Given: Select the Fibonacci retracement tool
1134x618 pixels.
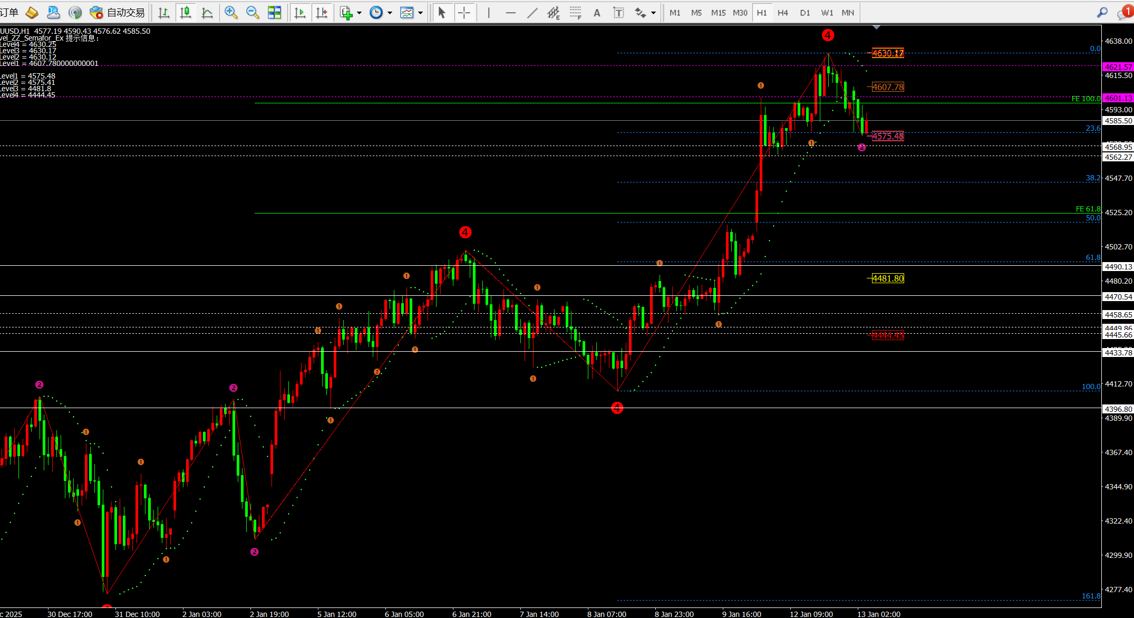Looking at the screenshot, I should (575, 13).
